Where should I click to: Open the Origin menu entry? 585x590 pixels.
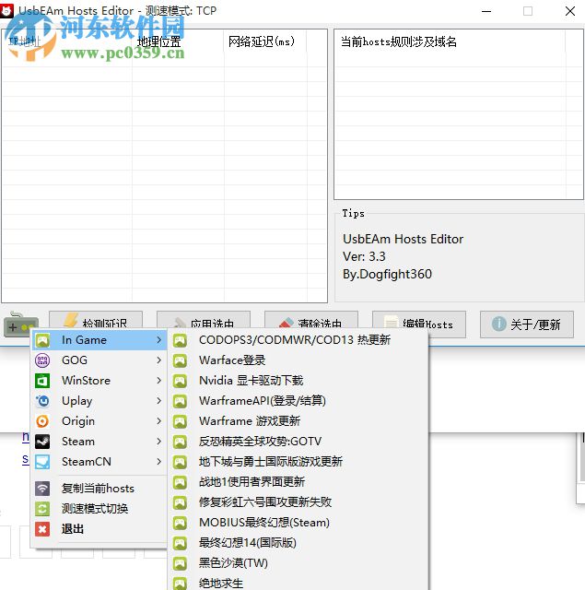click(x=99, y=421)
